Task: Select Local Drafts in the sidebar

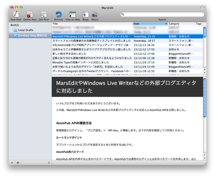Action: (x=30, y=30)
